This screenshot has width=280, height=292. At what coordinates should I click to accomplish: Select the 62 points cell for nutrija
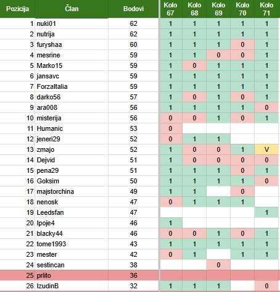tap(133, 34)
